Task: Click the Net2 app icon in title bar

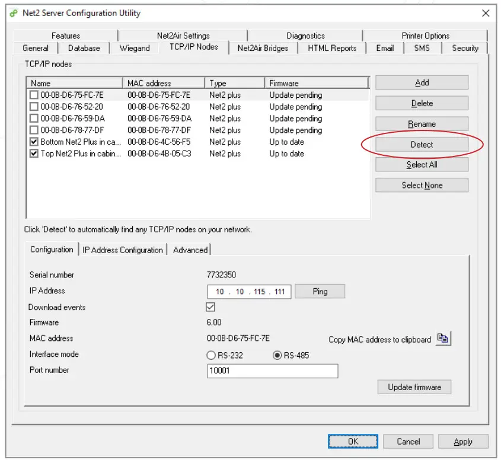Action: [x=14, y=14]
